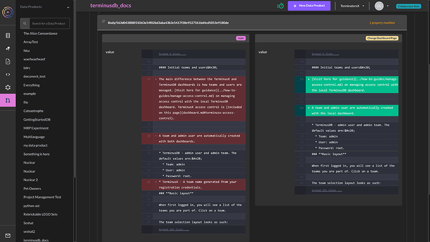
Task: Select the example data product
Action: pyautogui.click(x=30, y=94)
